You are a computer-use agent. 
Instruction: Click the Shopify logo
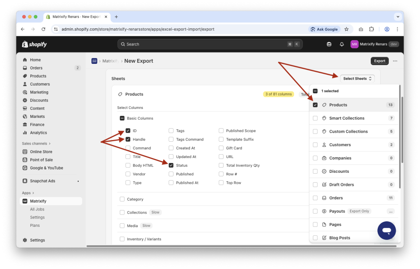pos(34,44)
